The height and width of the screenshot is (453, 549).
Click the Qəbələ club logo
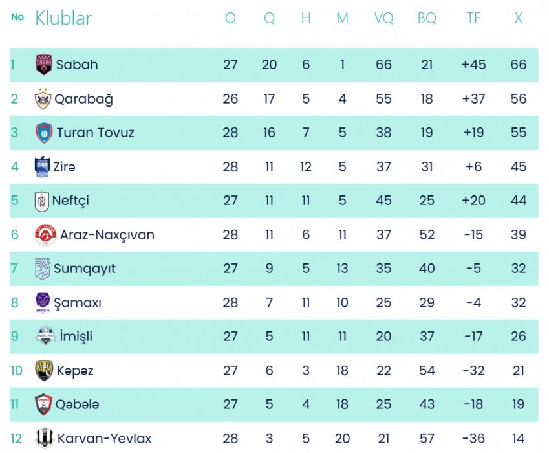(43, 404)
